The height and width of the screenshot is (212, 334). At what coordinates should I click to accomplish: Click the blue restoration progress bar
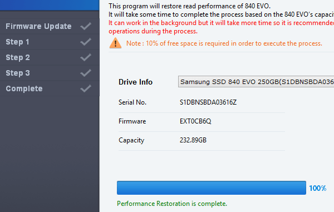tap(212, 188)
